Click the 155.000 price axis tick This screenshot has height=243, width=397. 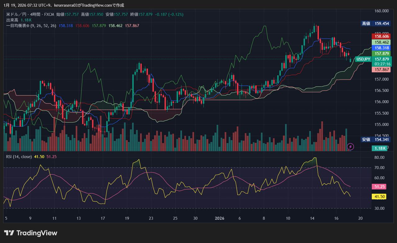[381, 125]
